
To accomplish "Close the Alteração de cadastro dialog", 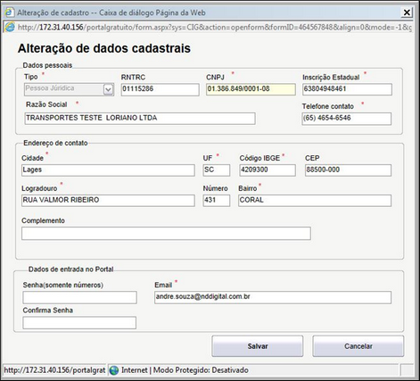I will 407,12.
